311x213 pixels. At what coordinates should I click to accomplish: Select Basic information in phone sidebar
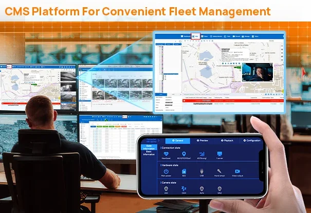click(149, 153)
